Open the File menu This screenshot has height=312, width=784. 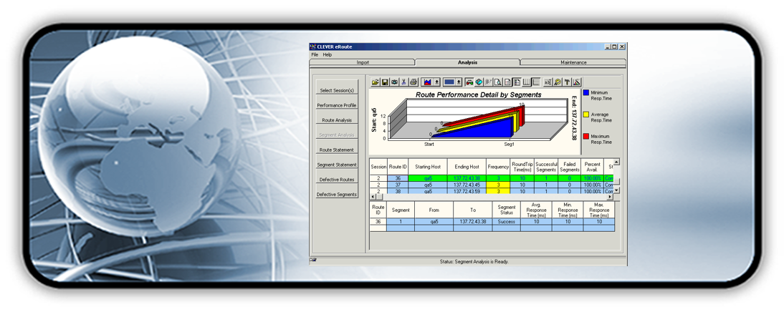click(x=315, y=54)
